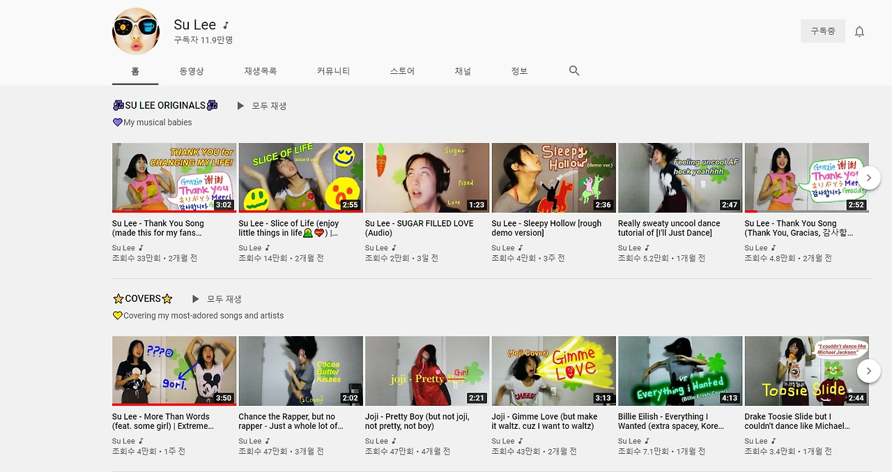Open Thank You Song 3:02 thumbnail
Image resolution: width=892 pixels, height=472 pixels.
coord(174,178)
